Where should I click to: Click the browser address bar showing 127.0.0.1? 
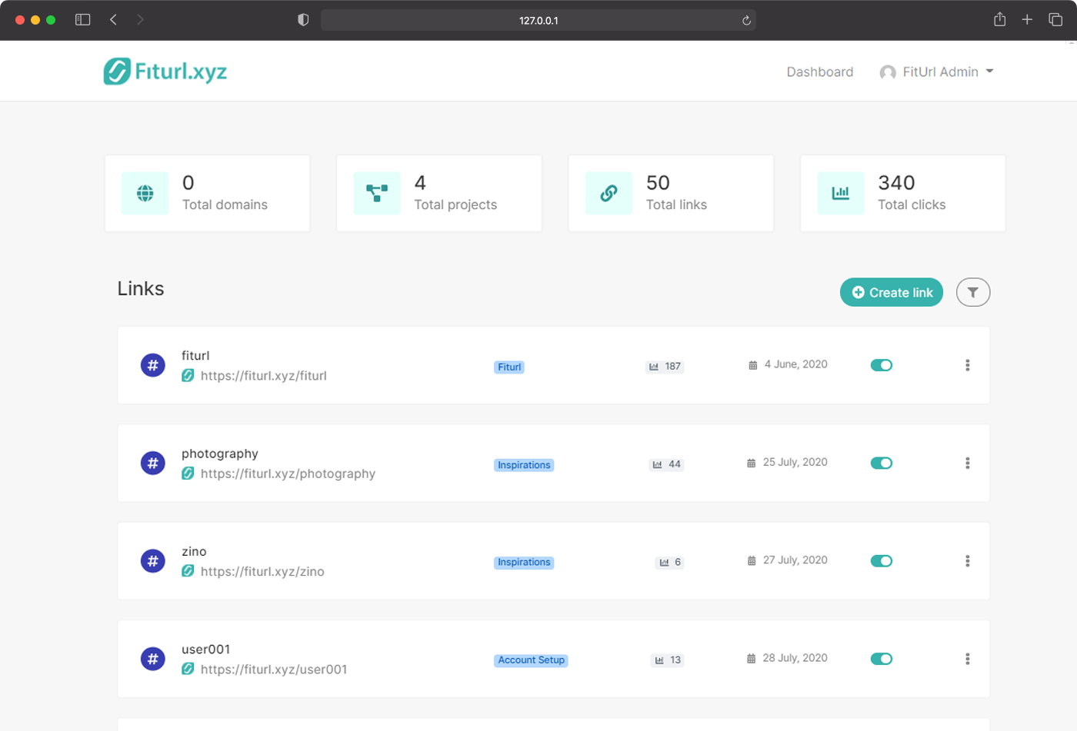(x=538, y=20)
